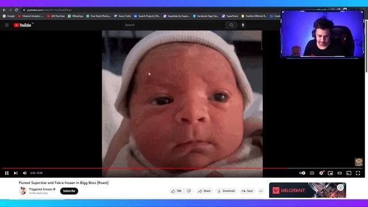Skip to the next video

coord(16,173)
